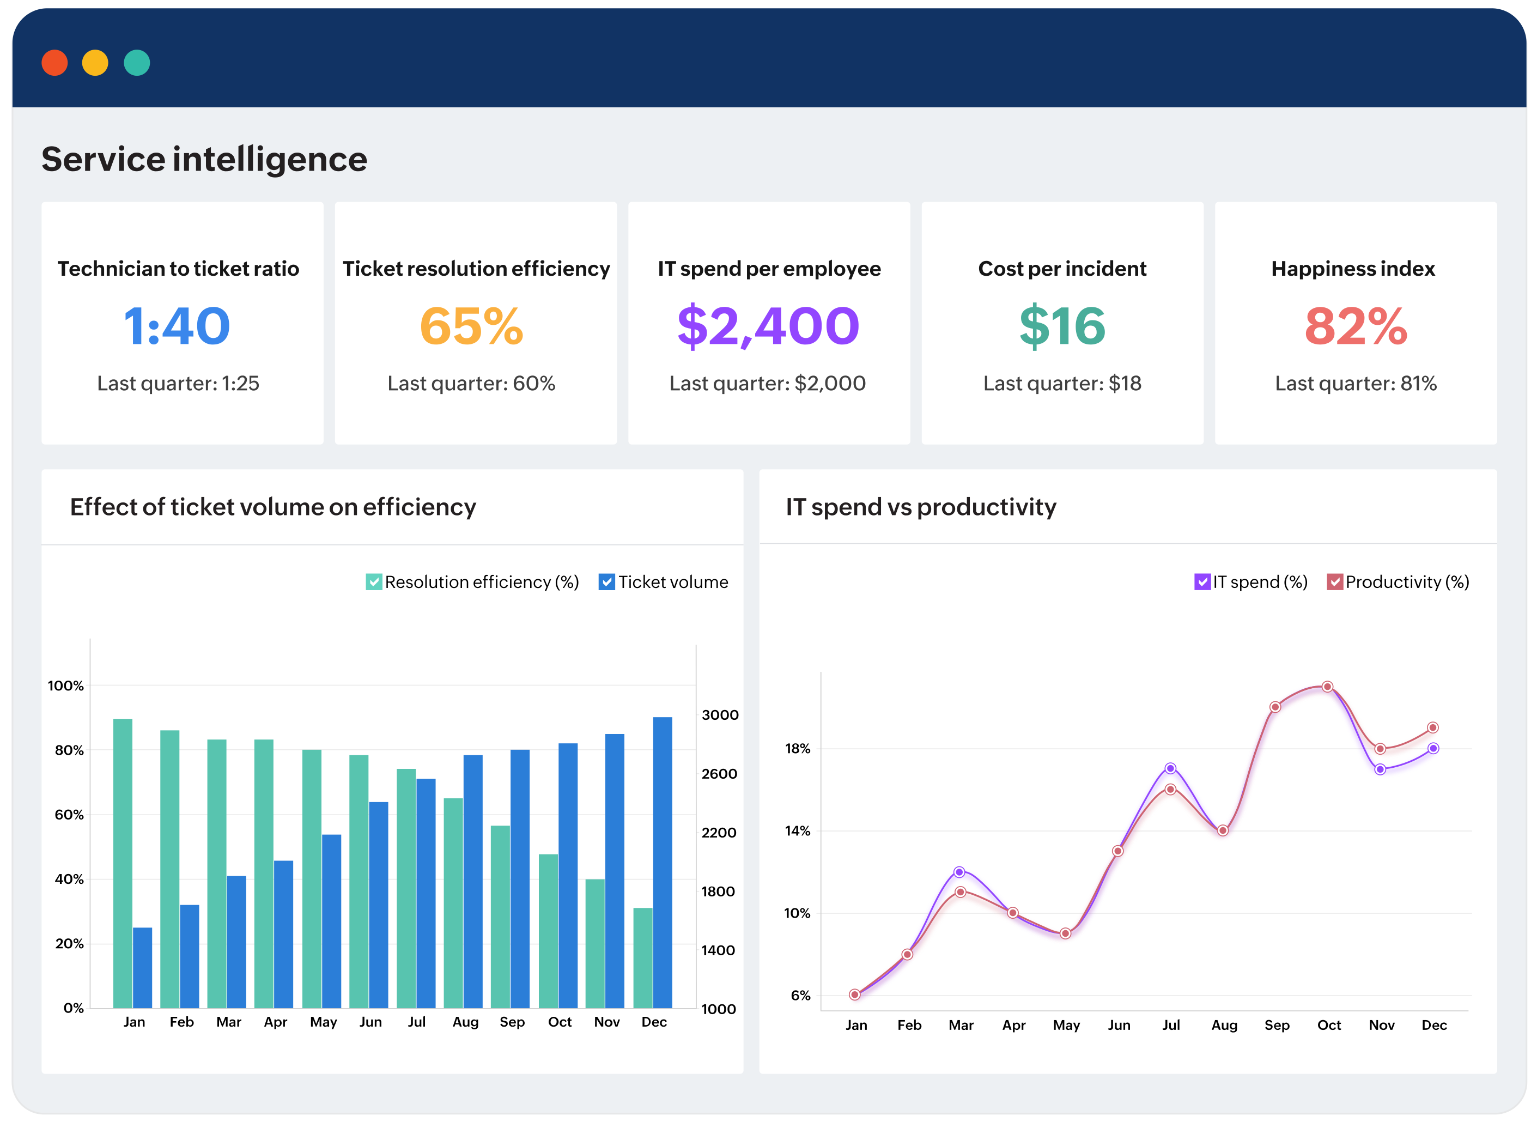
Task: Click the Apr data point on line chart
Action: point(1013,913)
